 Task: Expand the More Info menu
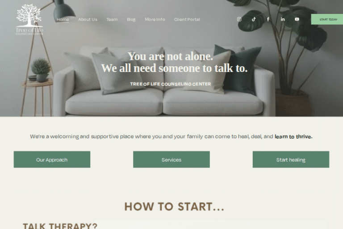pyautogui.click(x=155, y=20)
